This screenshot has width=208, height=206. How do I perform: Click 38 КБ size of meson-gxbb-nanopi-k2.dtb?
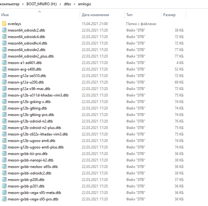click(179, 160)
